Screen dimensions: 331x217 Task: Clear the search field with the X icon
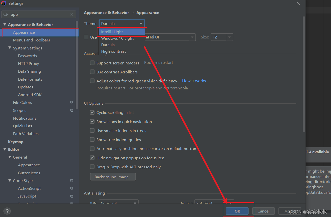point(72,14)
